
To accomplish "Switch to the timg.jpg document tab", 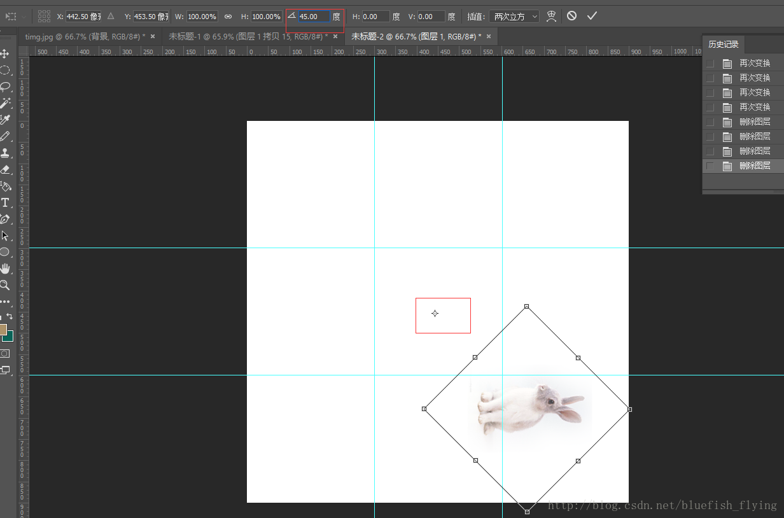I will click(x=85, y=36).
